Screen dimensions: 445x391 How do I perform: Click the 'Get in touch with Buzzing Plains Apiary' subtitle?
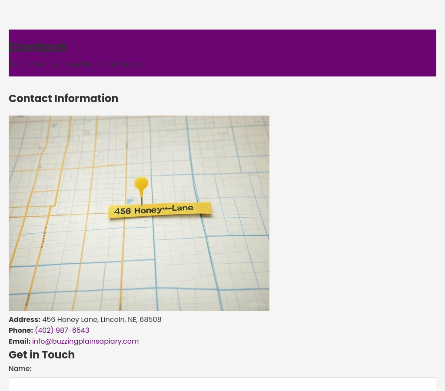point(75,64)
